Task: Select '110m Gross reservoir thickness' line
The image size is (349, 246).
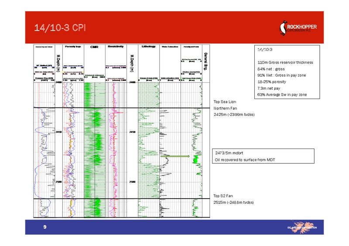Action: [x=285, y=62]
